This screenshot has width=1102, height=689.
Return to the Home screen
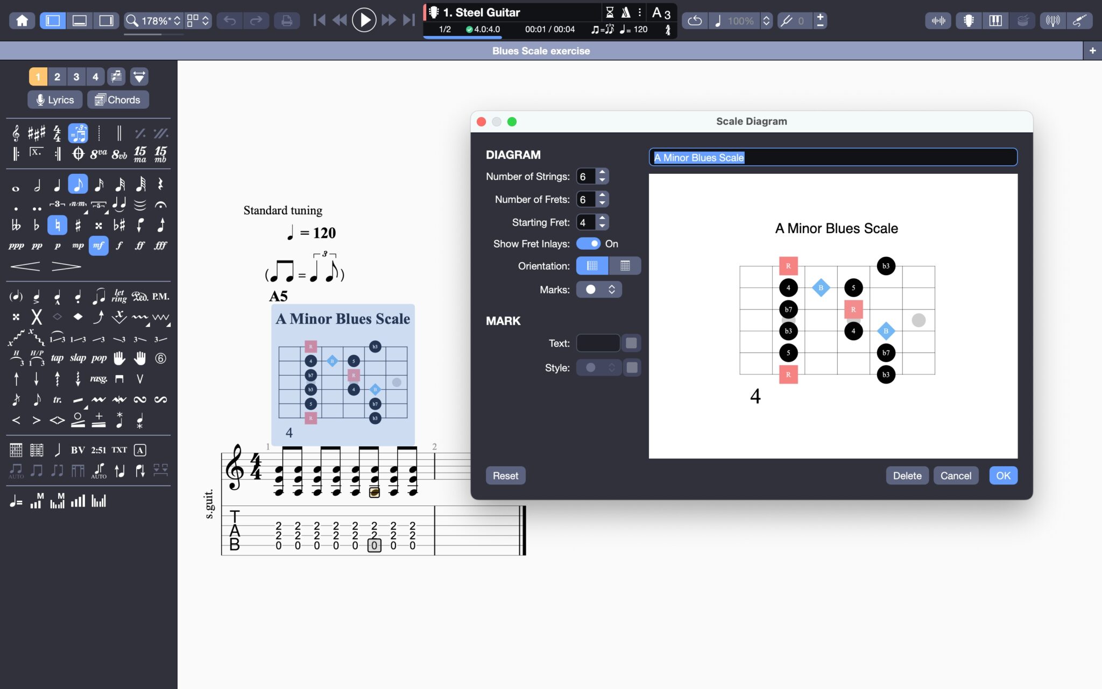tap(23, 20)
